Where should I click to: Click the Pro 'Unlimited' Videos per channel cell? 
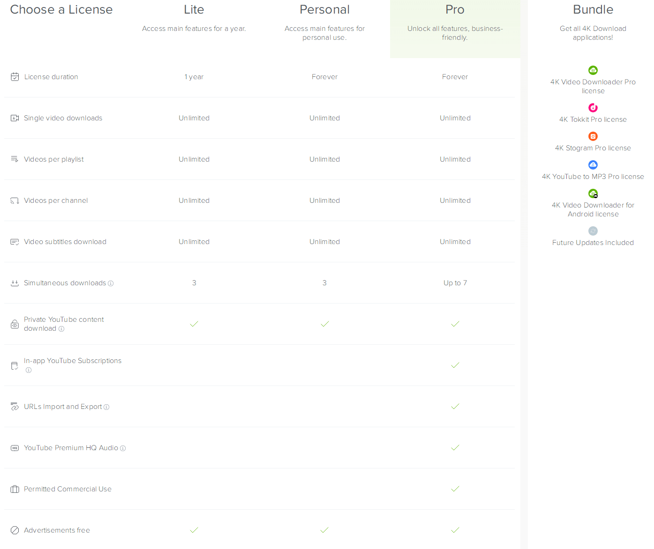click(x=455, y=200)
